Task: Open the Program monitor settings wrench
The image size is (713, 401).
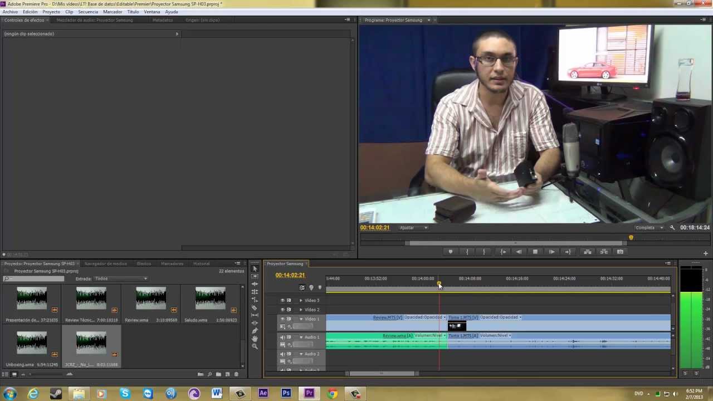Action: click(672, 227)
